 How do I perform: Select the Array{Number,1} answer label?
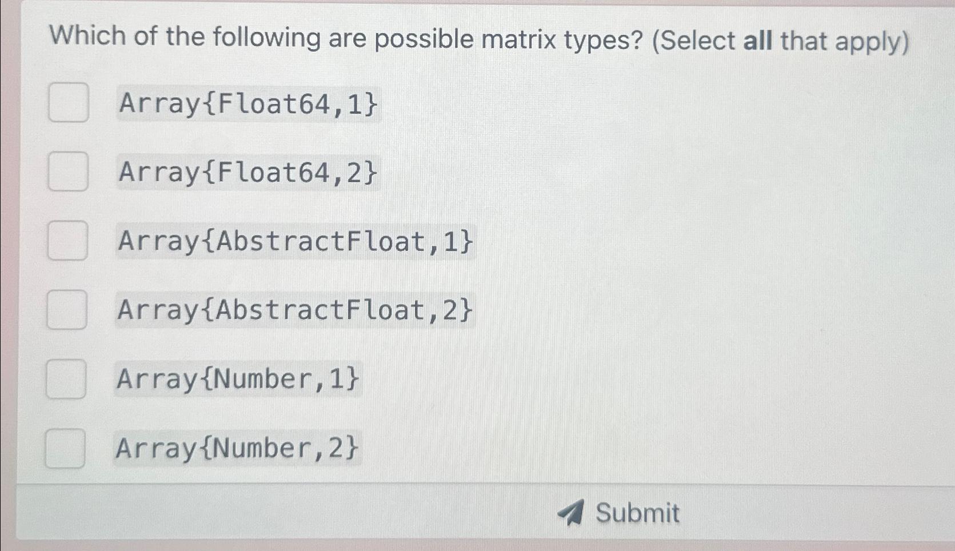pos(238,380)
